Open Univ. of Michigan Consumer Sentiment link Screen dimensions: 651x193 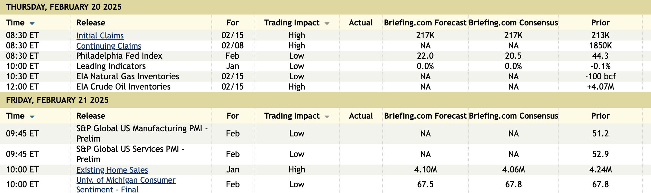pos(126,180)
